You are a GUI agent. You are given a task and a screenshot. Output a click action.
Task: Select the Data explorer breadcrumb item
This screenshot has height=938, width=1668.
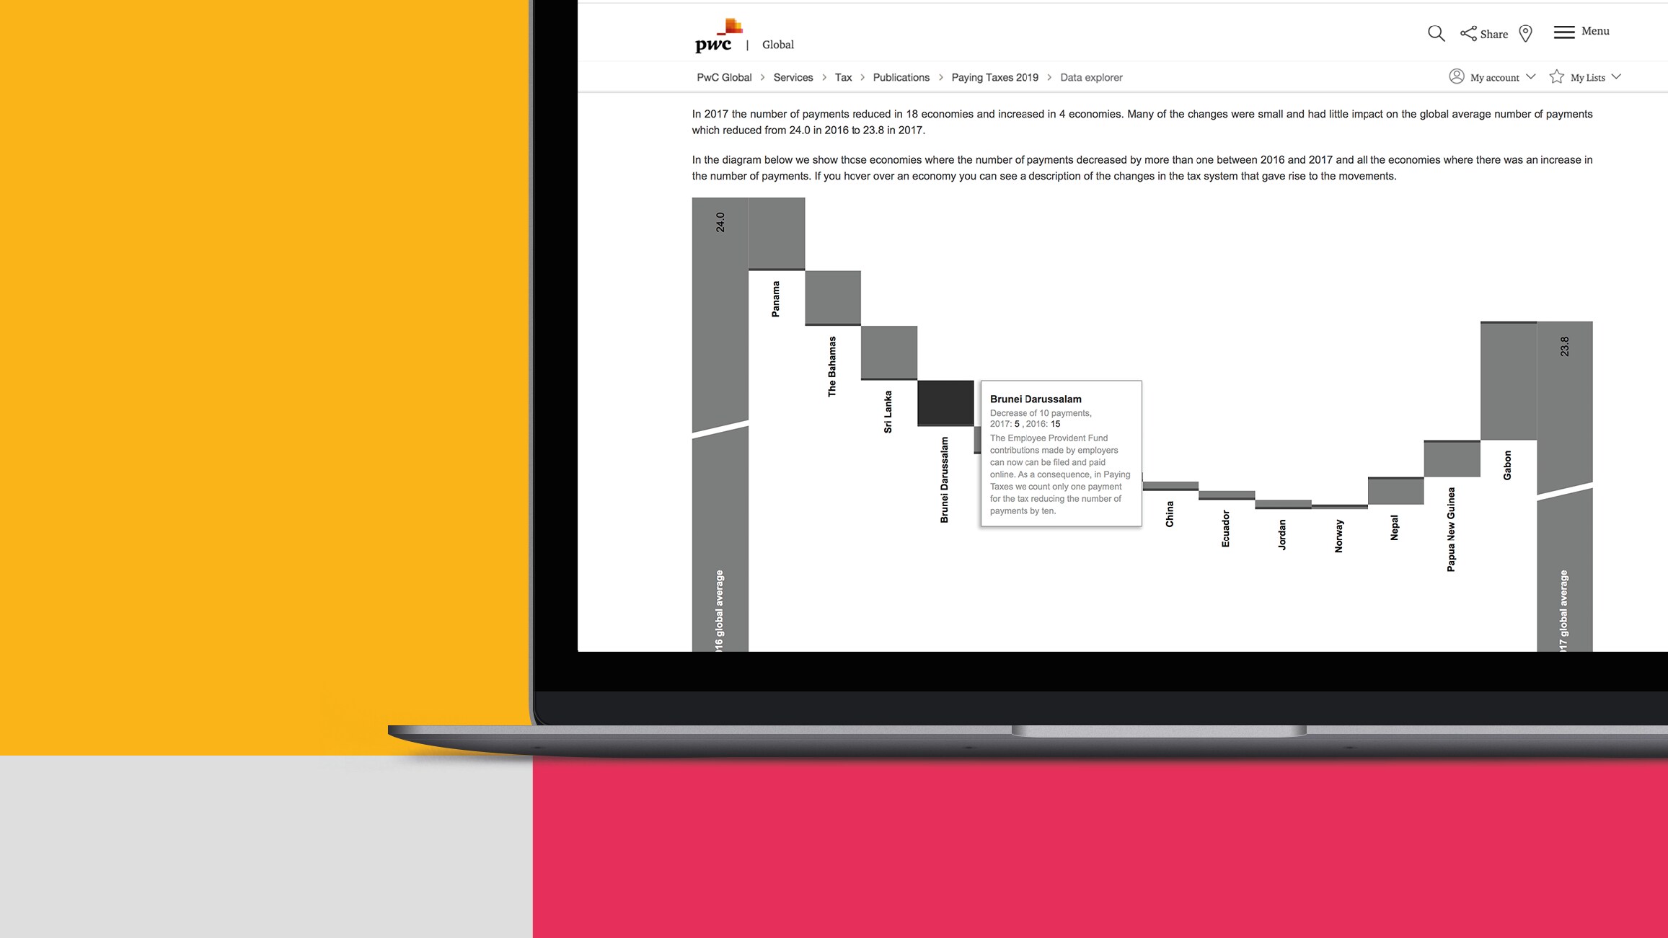[1090, 78]
